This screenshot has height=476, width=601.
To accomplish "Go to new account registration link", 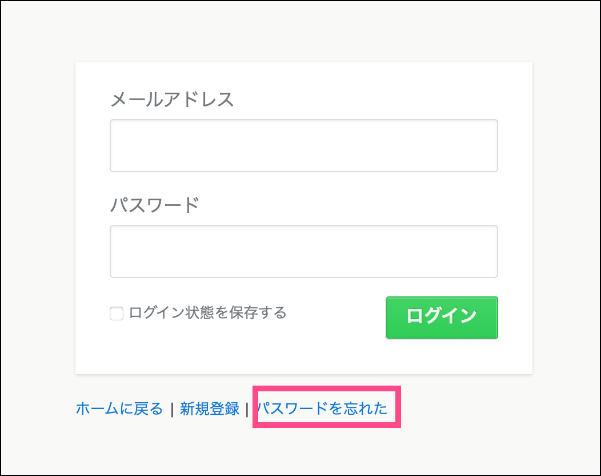I will (210, 408).
